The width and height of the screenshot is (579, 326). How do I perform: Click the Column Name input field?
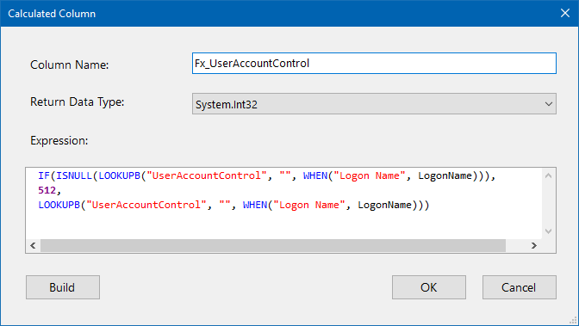tap(374, 64)
